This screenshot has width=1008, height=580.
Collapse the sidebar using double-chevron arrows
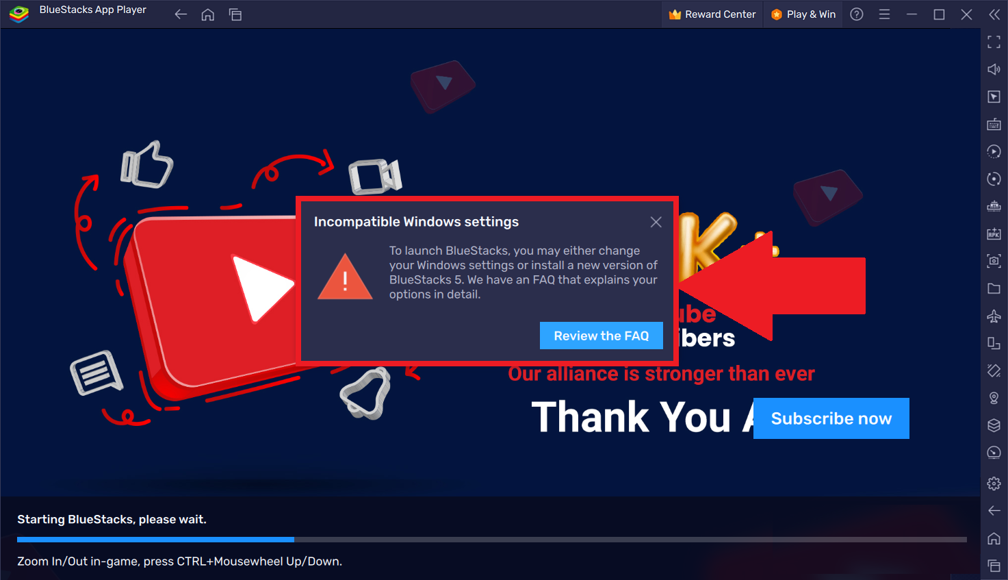[x=995, y=14]
